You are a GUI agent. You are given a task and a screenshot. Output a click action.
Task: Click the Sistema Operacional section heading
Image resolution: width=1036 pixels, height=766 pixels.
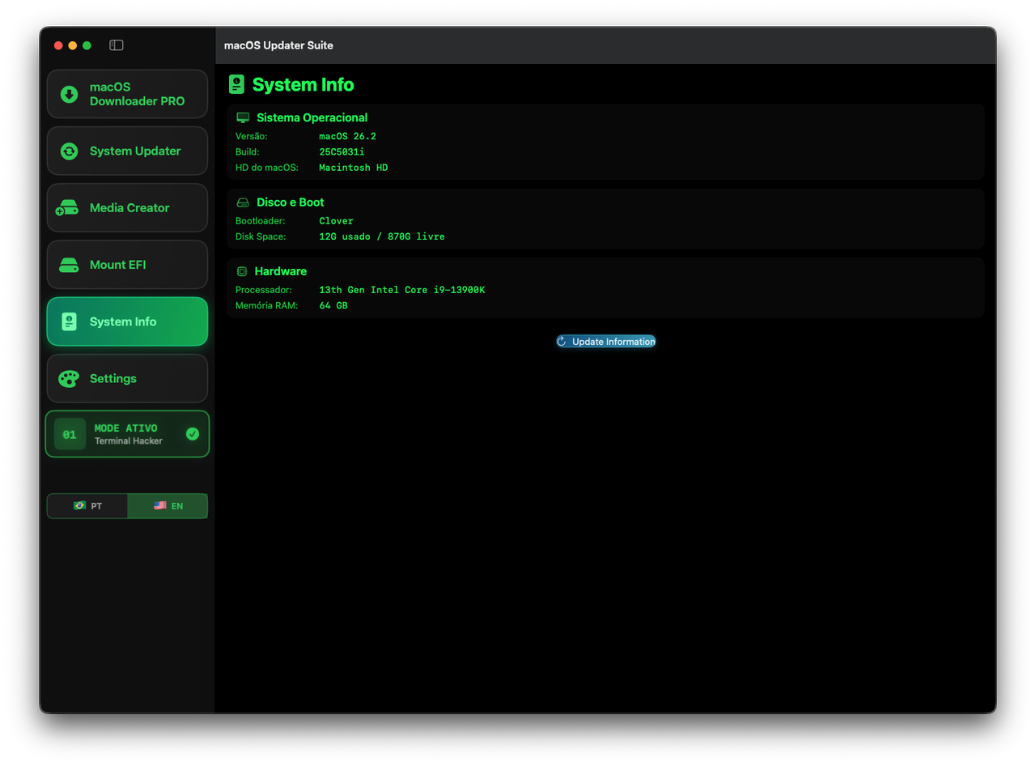click(x=312, y=118)
